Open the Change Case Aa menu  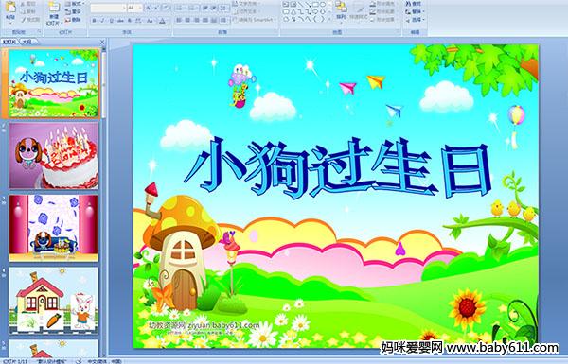point(150,21)
